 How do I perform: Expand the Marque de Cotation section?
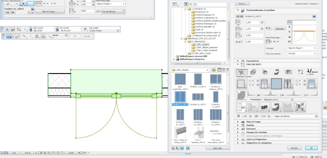[x=238, y=132]
